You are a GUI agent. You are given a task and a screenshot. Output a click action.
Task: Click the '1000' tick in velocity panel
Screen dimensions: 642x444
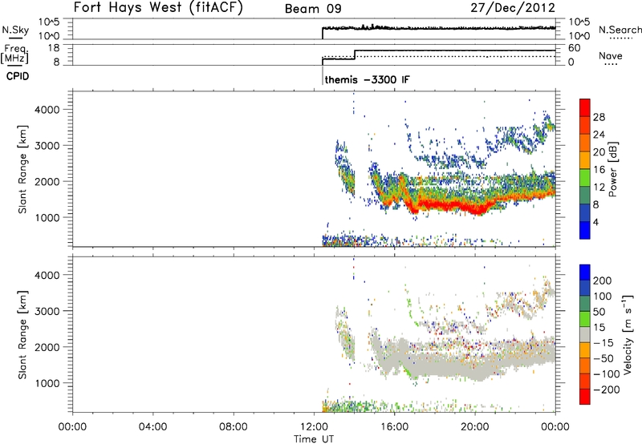[47, 383]
